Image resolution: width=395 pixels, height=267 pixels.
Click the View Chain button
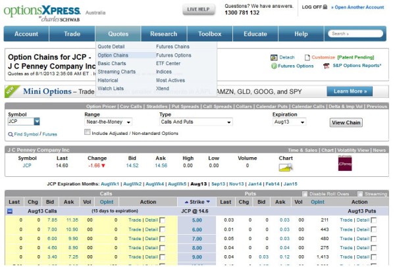346,122
